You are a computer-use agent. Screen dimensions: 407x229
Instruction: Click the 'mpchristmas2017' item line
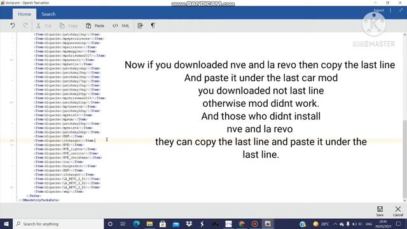click(x=69, y=55)
